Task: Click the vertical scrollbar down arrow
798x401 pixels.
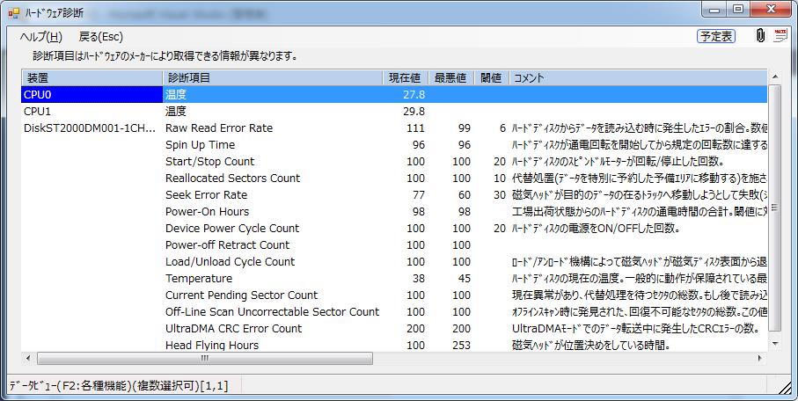Action: 775,344
